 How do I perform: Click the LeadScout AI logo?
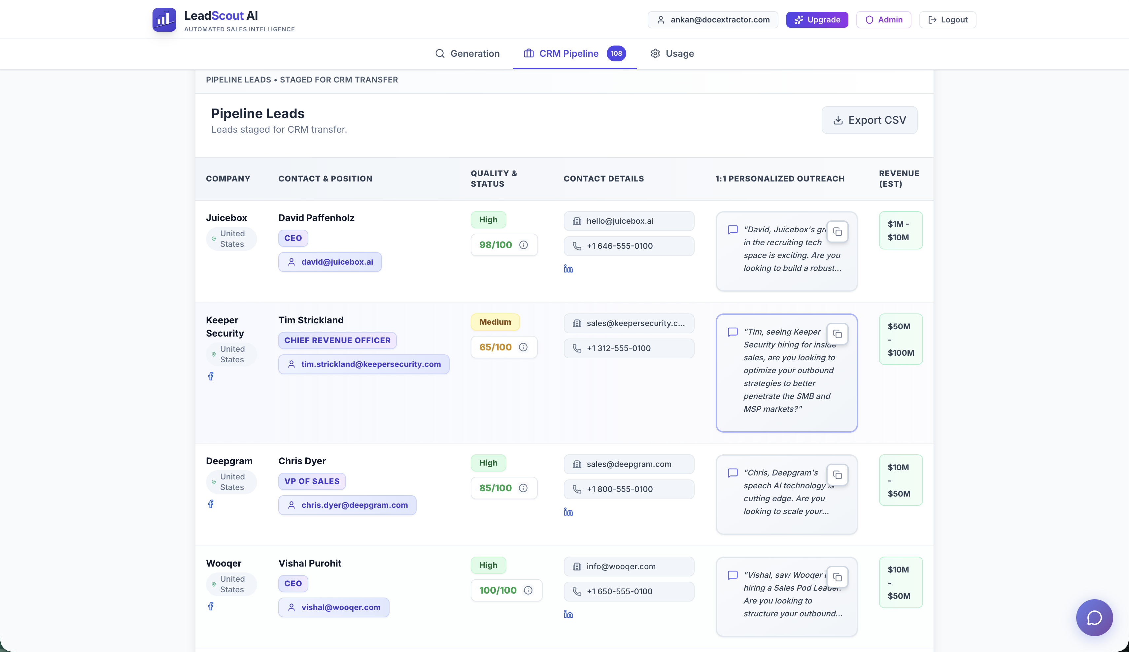click(x=164, y=19)
